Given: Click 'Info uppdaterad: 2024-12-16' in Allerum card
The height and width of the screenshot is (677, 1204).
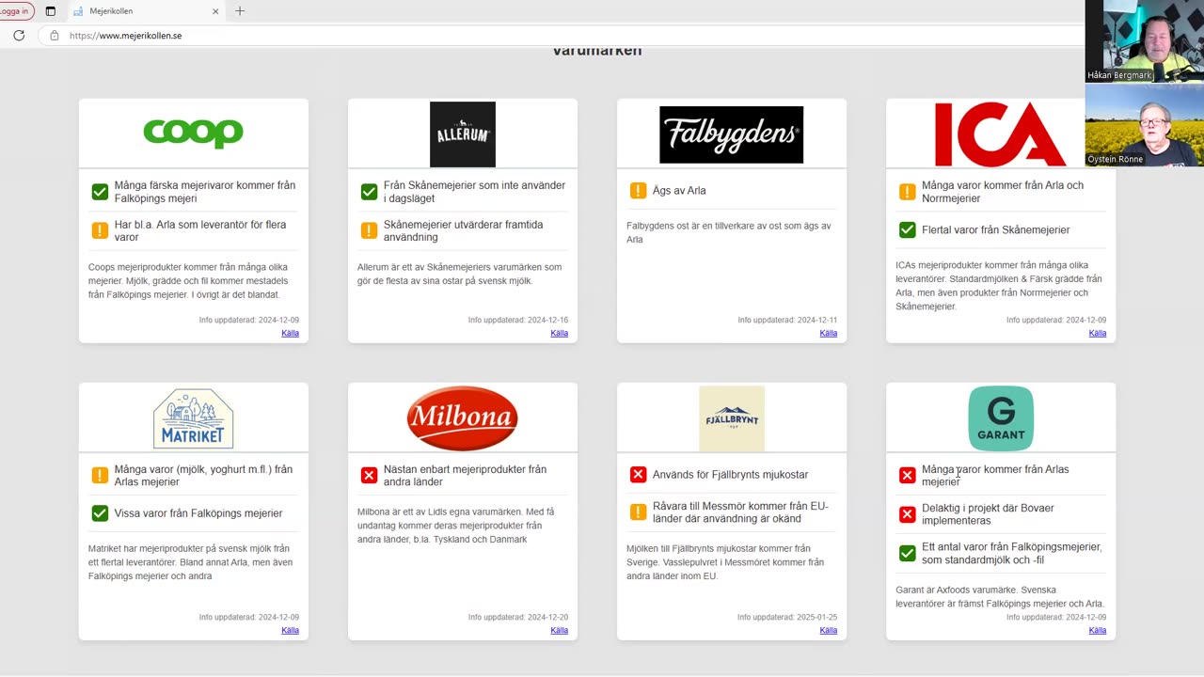Looking at the screenshot, I should click(518, 321).
